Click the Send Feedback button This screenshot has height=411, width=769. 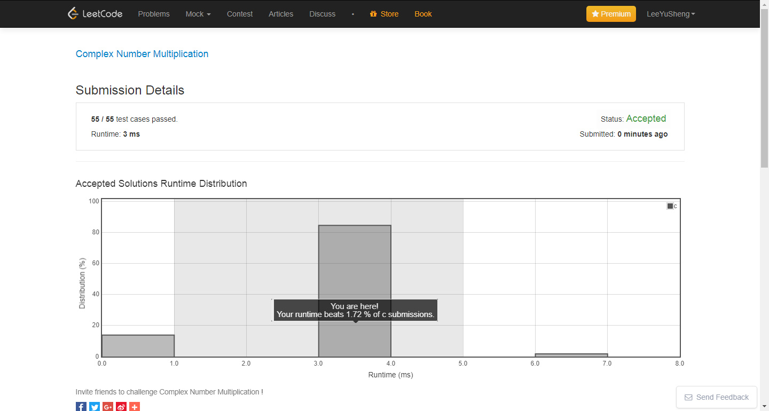click(717, 397)
